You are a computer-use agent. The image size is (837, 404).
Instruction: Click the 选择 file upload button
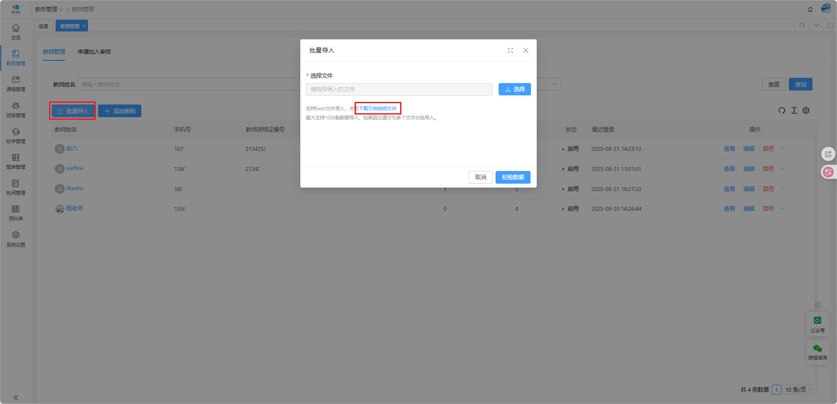pos(514,89)
